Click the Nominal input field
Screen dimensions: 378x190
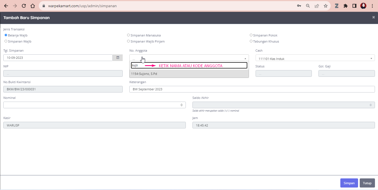94,105
